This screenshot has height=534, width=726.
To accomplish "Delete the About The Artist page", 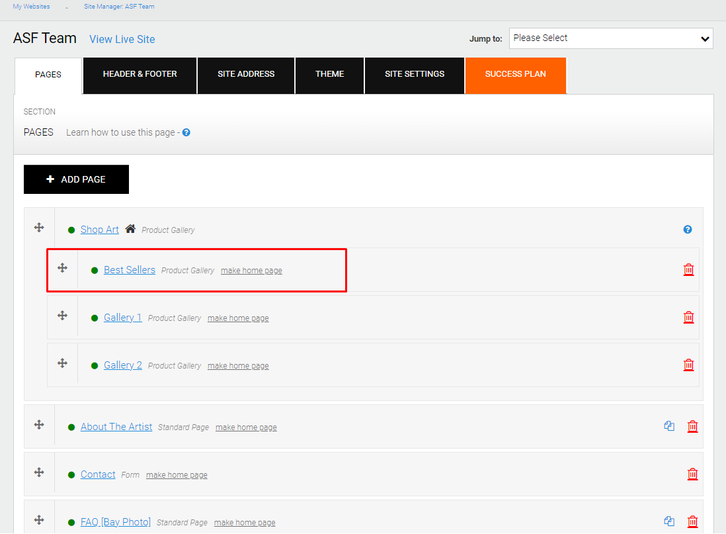I will click(x=693, y=426).
